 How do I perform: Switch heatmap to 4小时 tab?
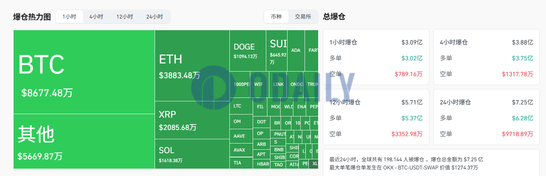(x=96, y=17)
